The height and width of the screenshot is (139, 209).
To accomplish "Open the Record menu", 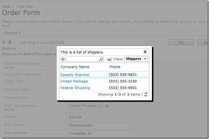I will (12, 33).
